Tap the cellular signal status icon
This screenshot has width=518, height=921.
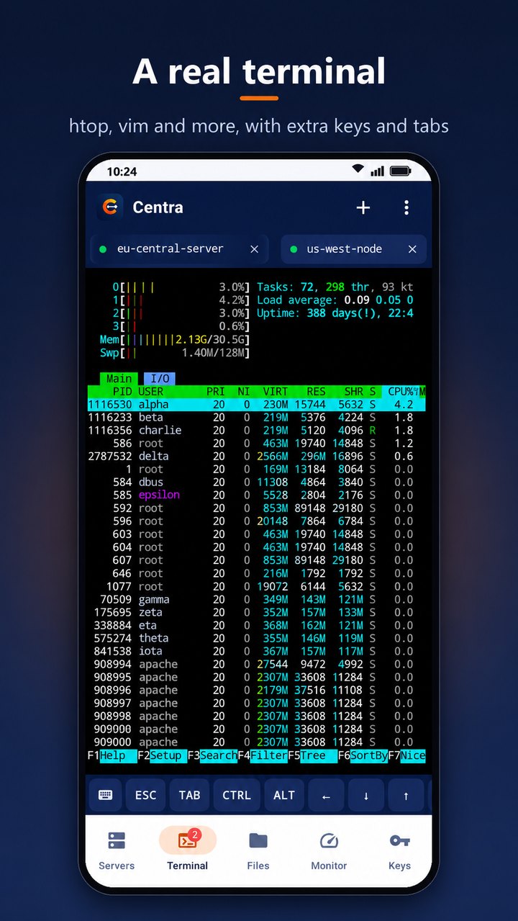click(378, 171)
